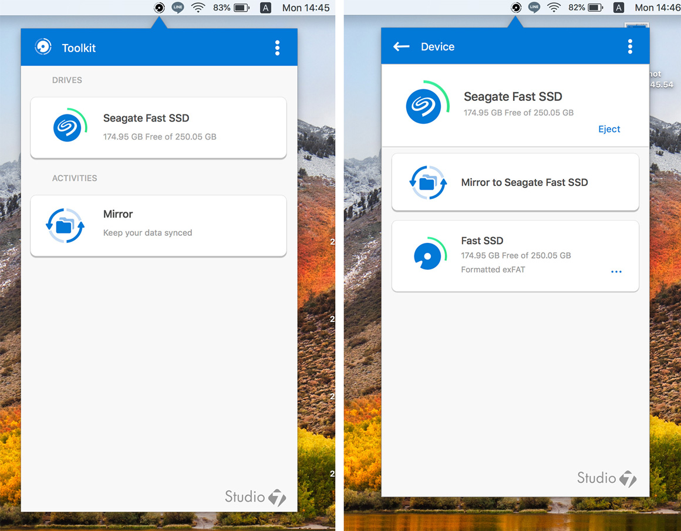Screen dimensions: 681x531
Task: Click the DRIVES section label
Action: click(67, 80)
